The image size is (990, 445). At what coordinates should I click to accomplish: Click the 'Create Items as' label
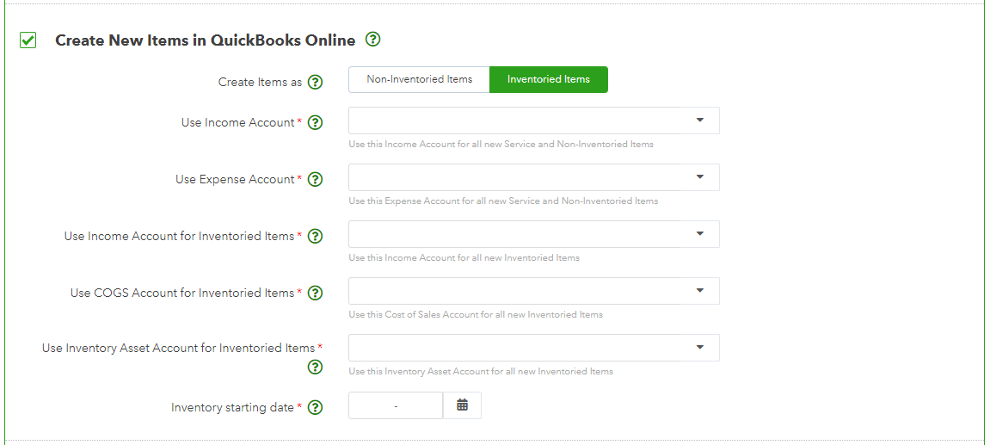pyautogui.click(x=260, y=82)
